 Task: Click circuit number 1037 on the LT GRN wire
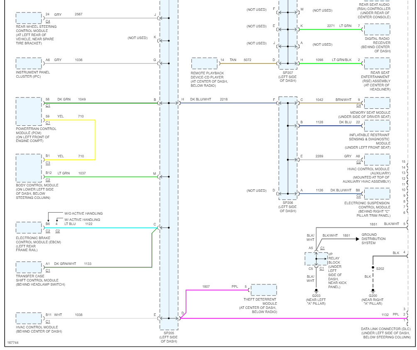tap(82, 173)
